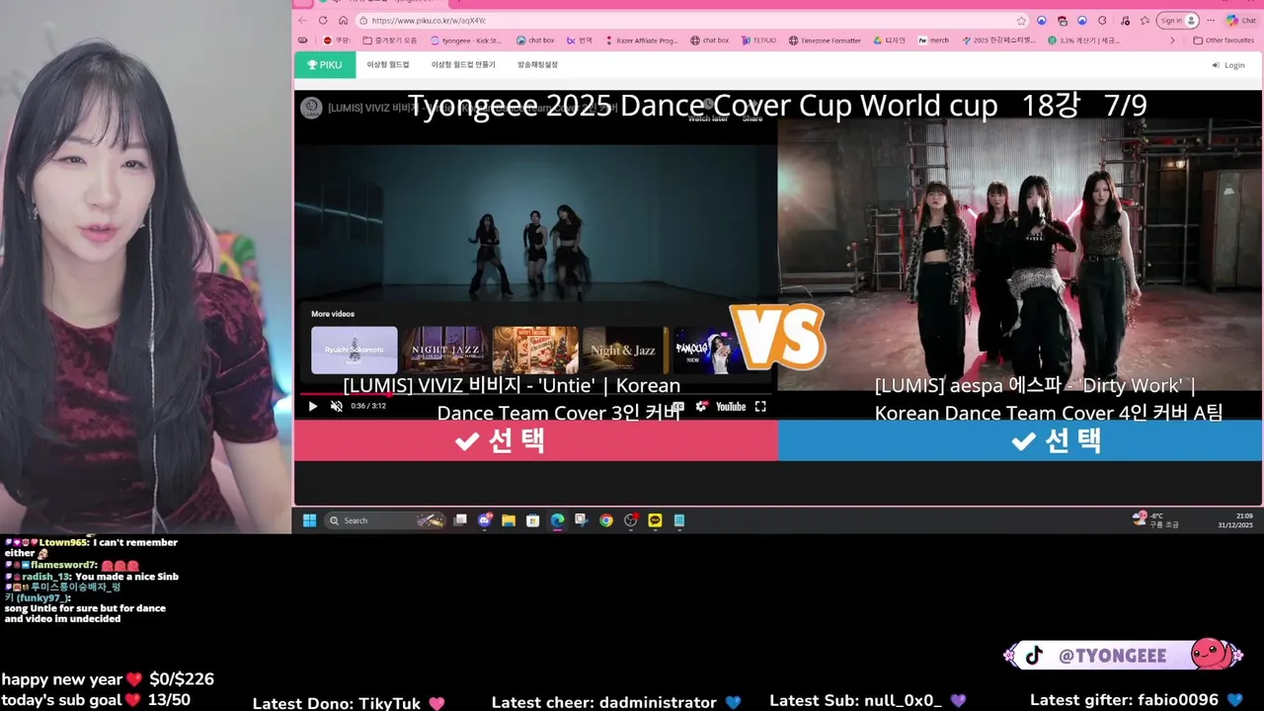This screenshot has height=711, width=1264.
Task: Open the 'Razer Affiliate Prog...' bookmark
Action: tap(642, 40)
